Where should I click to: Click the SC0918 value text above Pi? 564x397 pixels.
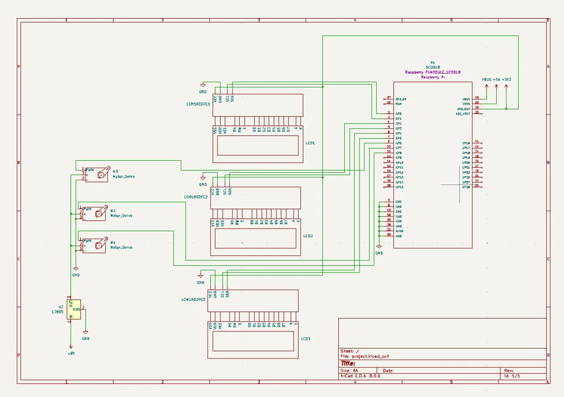433,67
